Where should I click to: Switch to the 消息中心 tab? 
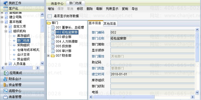pyautogui.click(x=57, y=3)
